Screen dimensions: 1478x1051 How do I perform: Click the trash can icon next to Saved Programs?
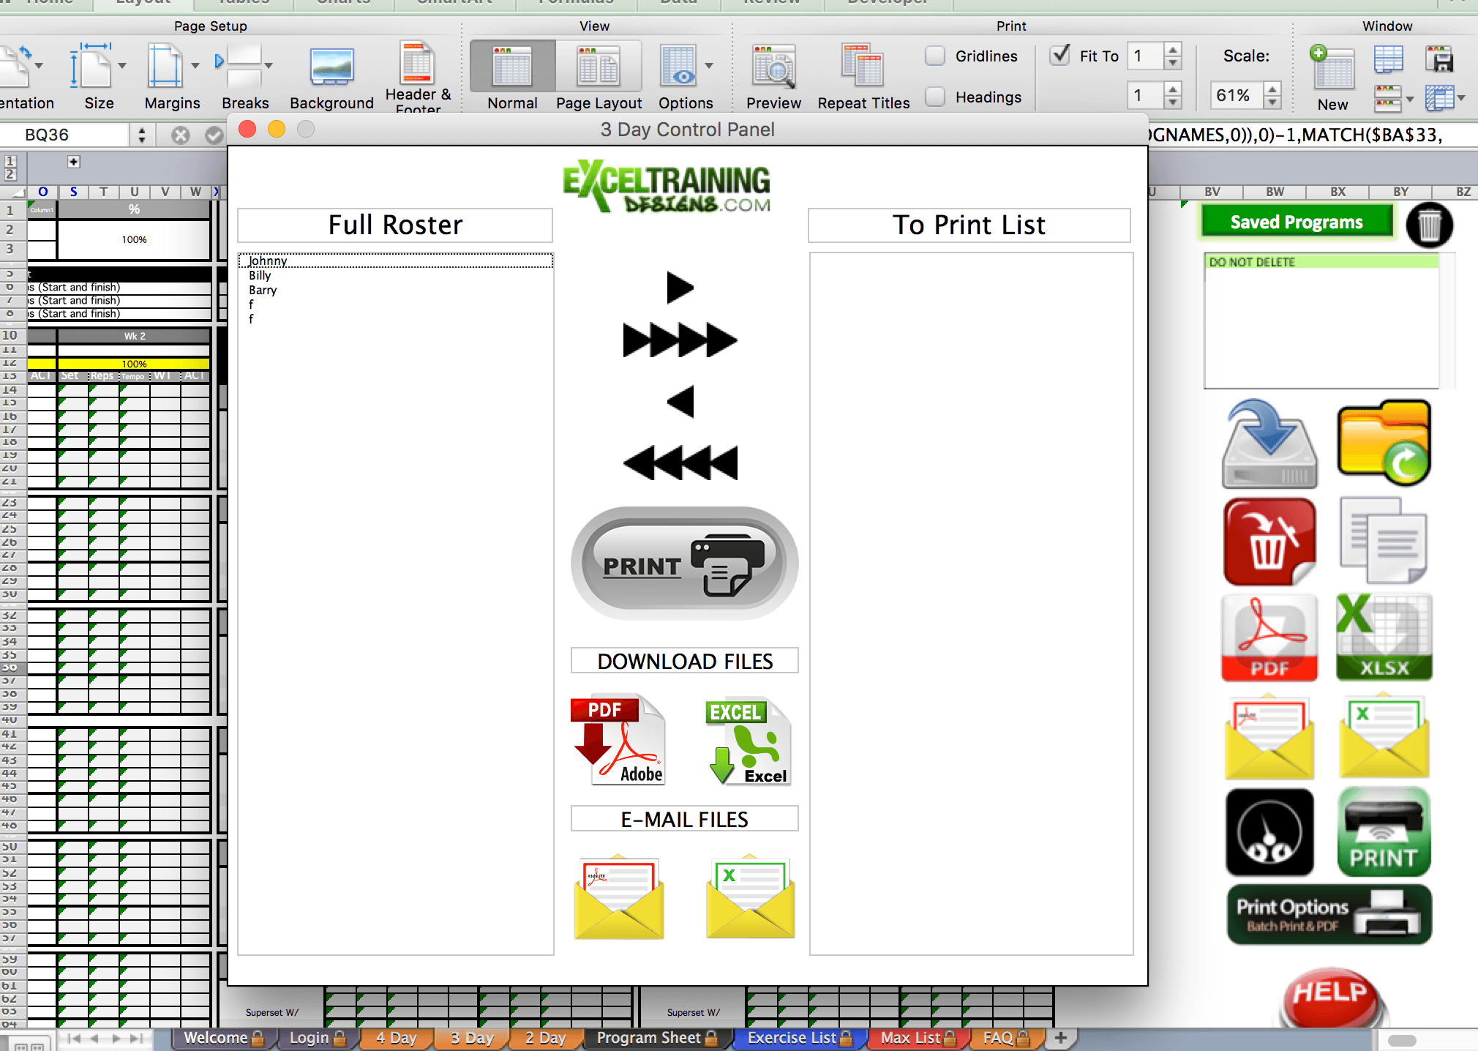(1429, 225)
